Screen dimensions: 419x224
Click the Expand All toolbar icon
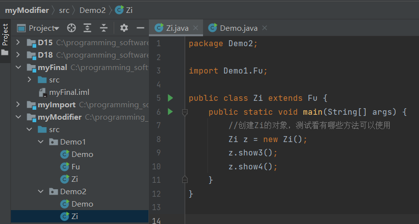click(87, 28)
